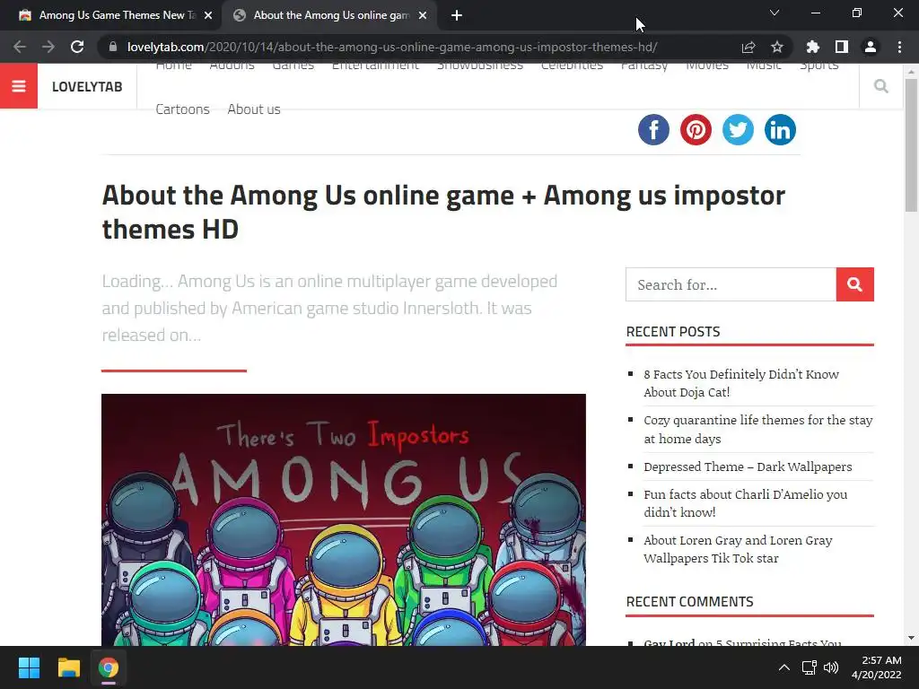Click the Search for... input field
Image resolution: width=919 pixels, height=689 pixels.
pos(731,284)
